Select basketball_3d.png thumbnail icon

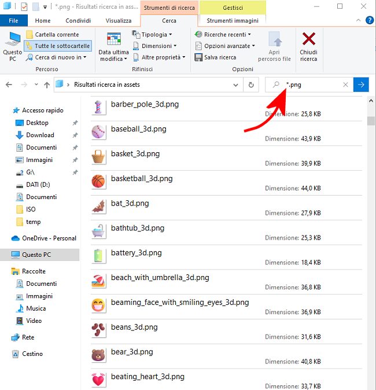[x=98, y=181]
